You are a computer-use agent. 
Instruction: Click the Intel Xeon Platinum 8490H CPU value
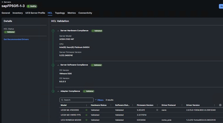74,47
